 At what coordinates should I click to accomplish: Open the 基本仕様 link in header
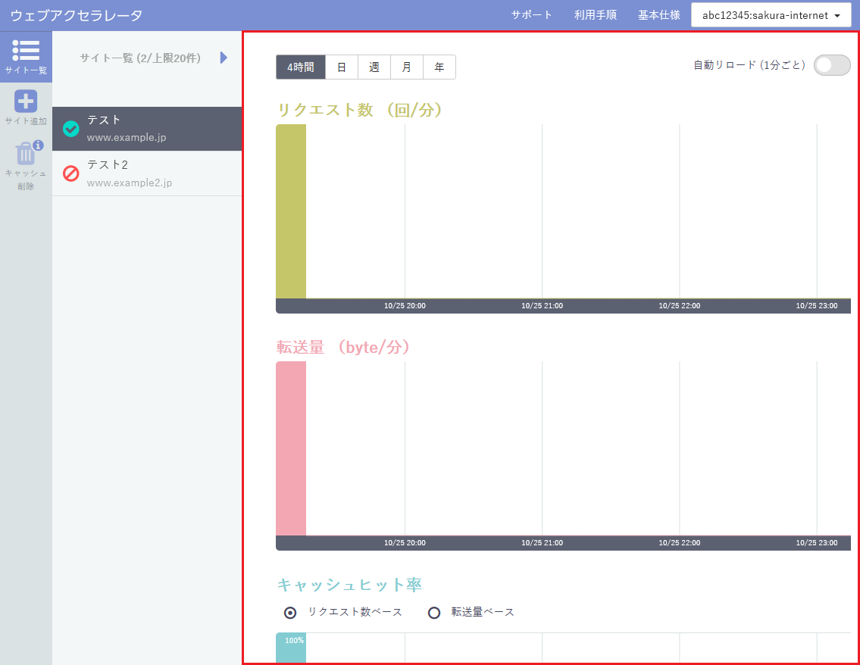pos(658,15)
